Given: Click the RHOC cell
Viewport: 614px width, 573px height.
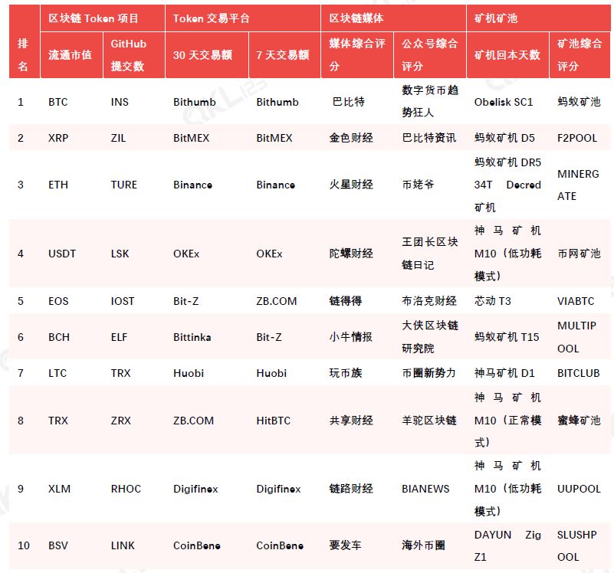Looking at the screenshot, I should (126, 489).
